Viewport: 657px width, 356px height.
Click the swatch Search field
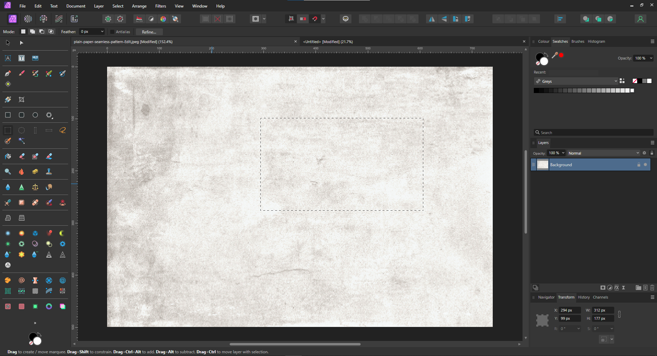tap(593, 132)
